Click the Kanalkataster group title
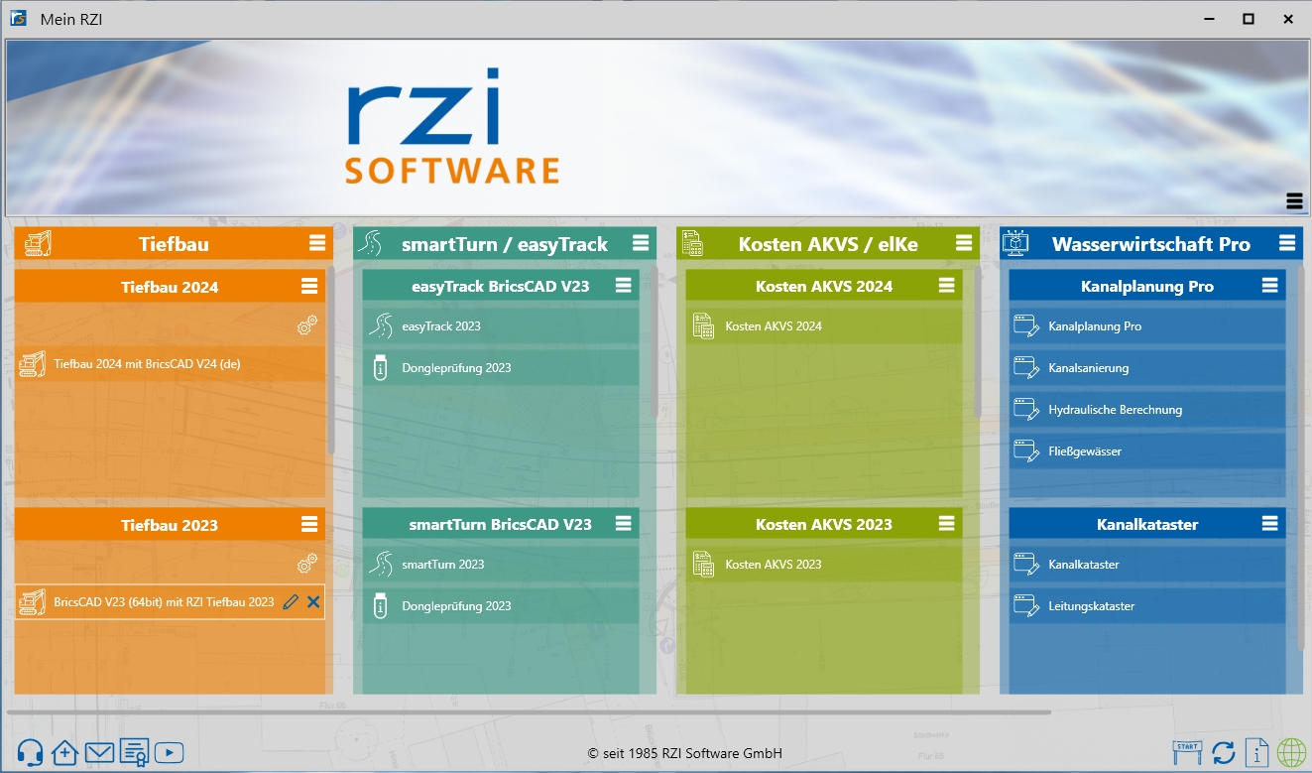The image size is (1312, 773). (1147, 524)
